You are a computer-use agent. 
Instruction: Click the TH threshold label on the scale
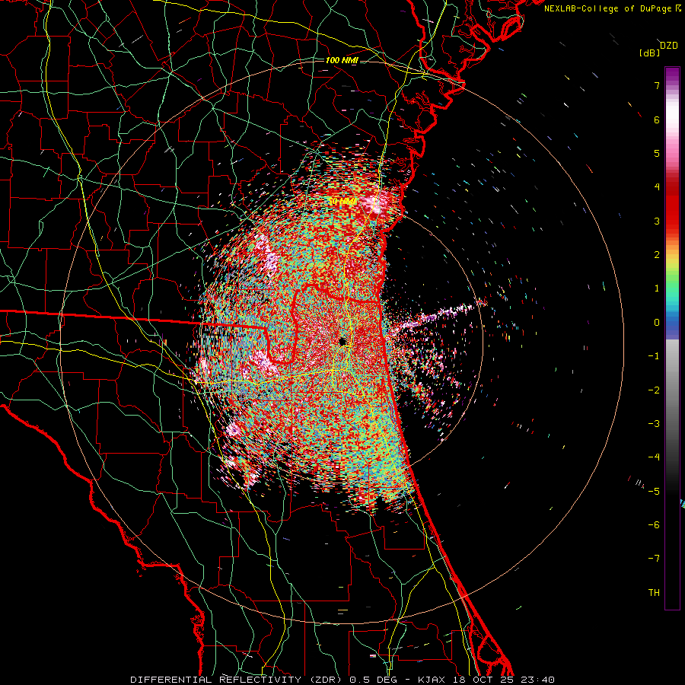(x=654, y=593)
